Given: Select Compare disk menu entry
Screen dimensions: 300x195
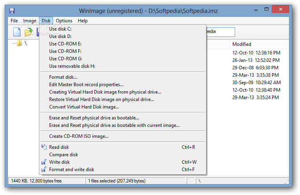Looking at the screenshot, I should click(x=123, y=155).
